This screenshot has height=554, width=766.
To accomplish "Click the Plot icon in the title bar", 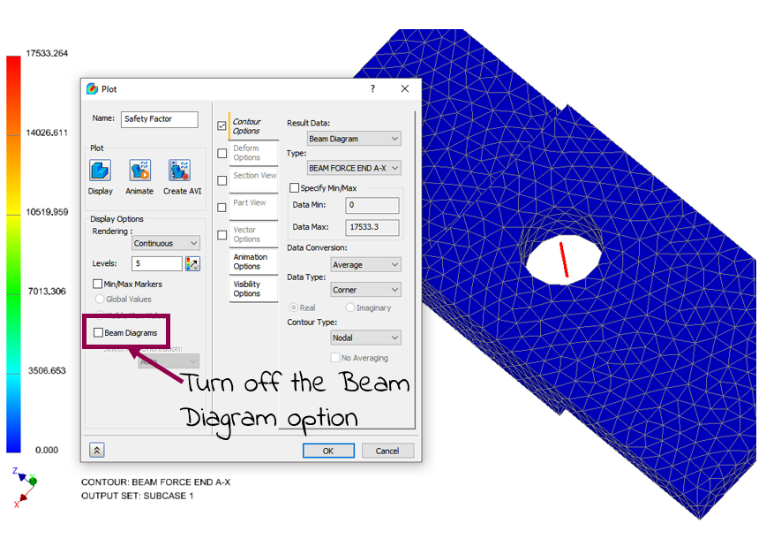I will (x=91, y=88).
